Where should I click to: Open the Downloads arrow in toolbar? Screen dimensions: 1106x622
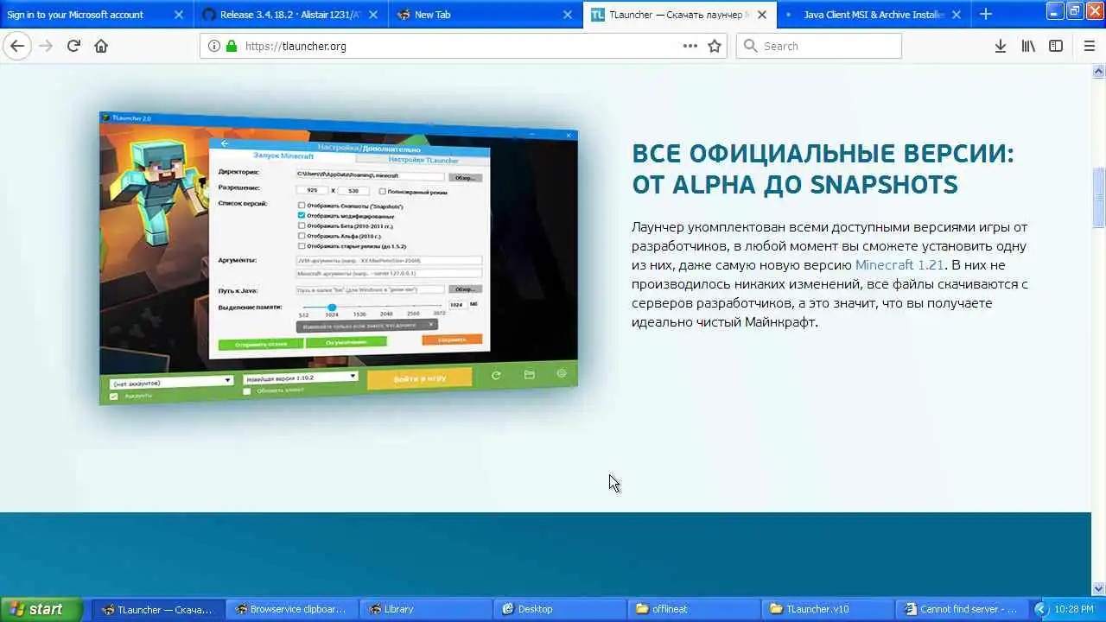pyautogui.click(x=1000, y=46)
